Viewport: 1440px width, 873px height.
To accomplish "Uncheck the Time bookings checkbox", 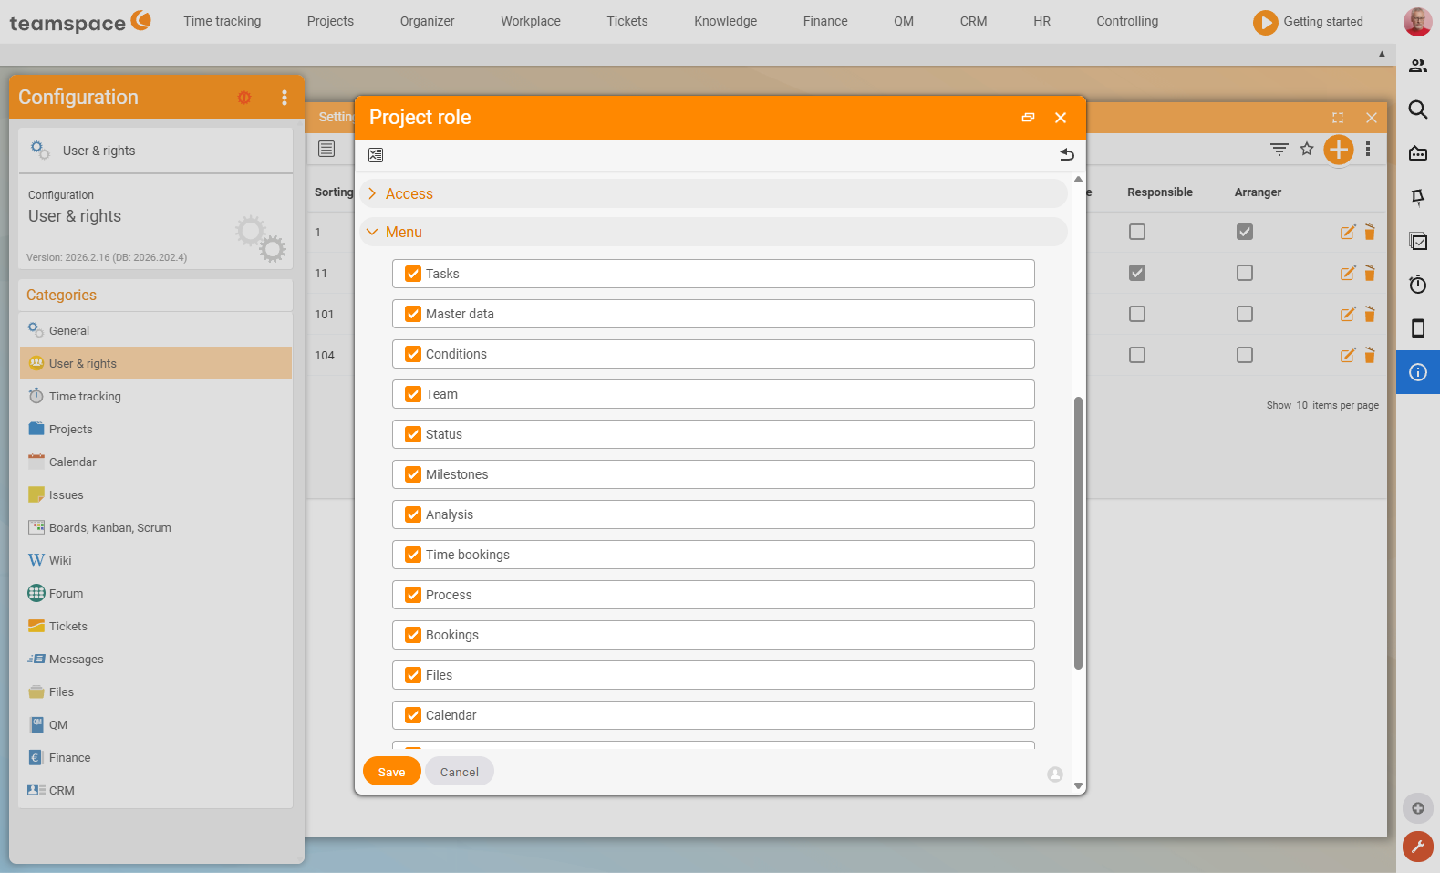I will click(x=413, y=555).
